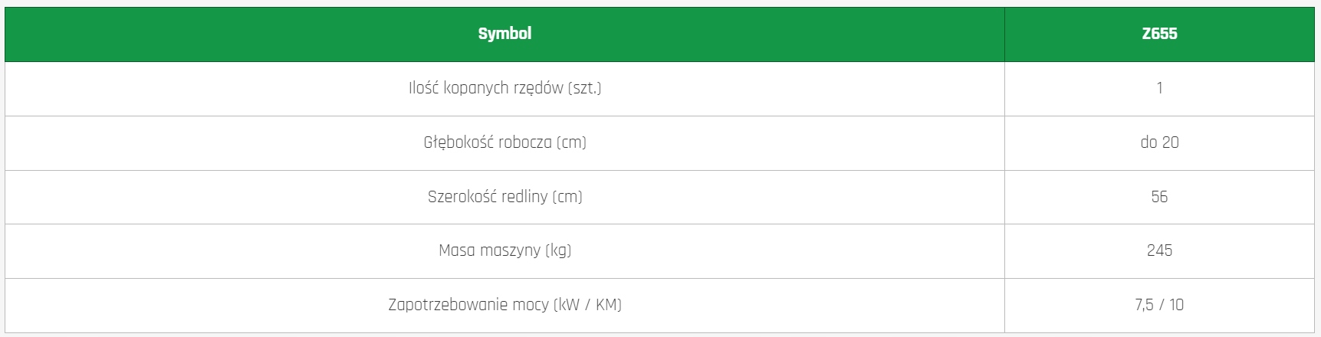
Task: Click the value 245 cell
Action: (1159, 250)
